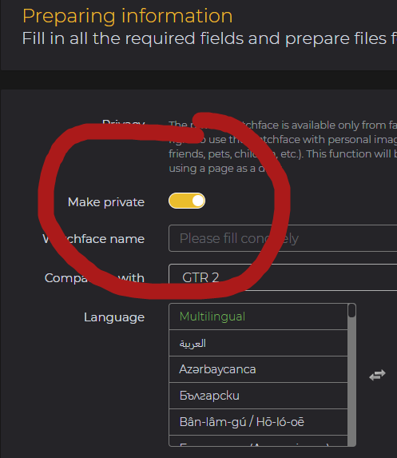This screenshot has height=458, width=397.
Task: Choose Български from the language list
Action: click(x=258, y=396)
